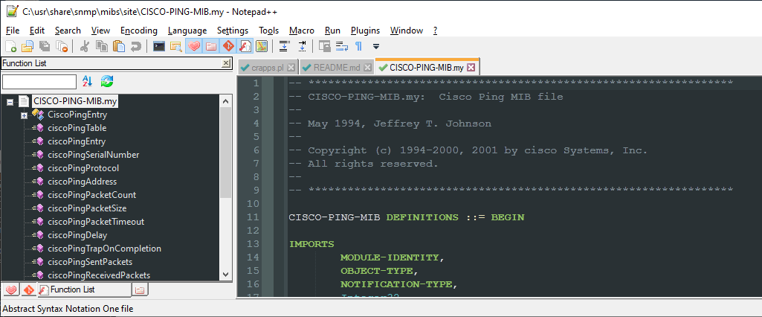Select lowercase ciscoPingEntry in function list

pyautogui.click(x=77, y=141)
